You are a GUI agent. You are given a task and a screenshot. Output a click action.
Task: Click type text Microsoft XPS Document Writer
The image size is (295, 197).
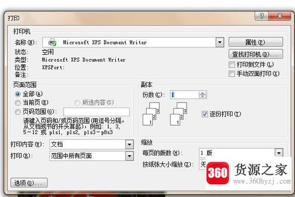pyautogui.click(x=84, y=60)
